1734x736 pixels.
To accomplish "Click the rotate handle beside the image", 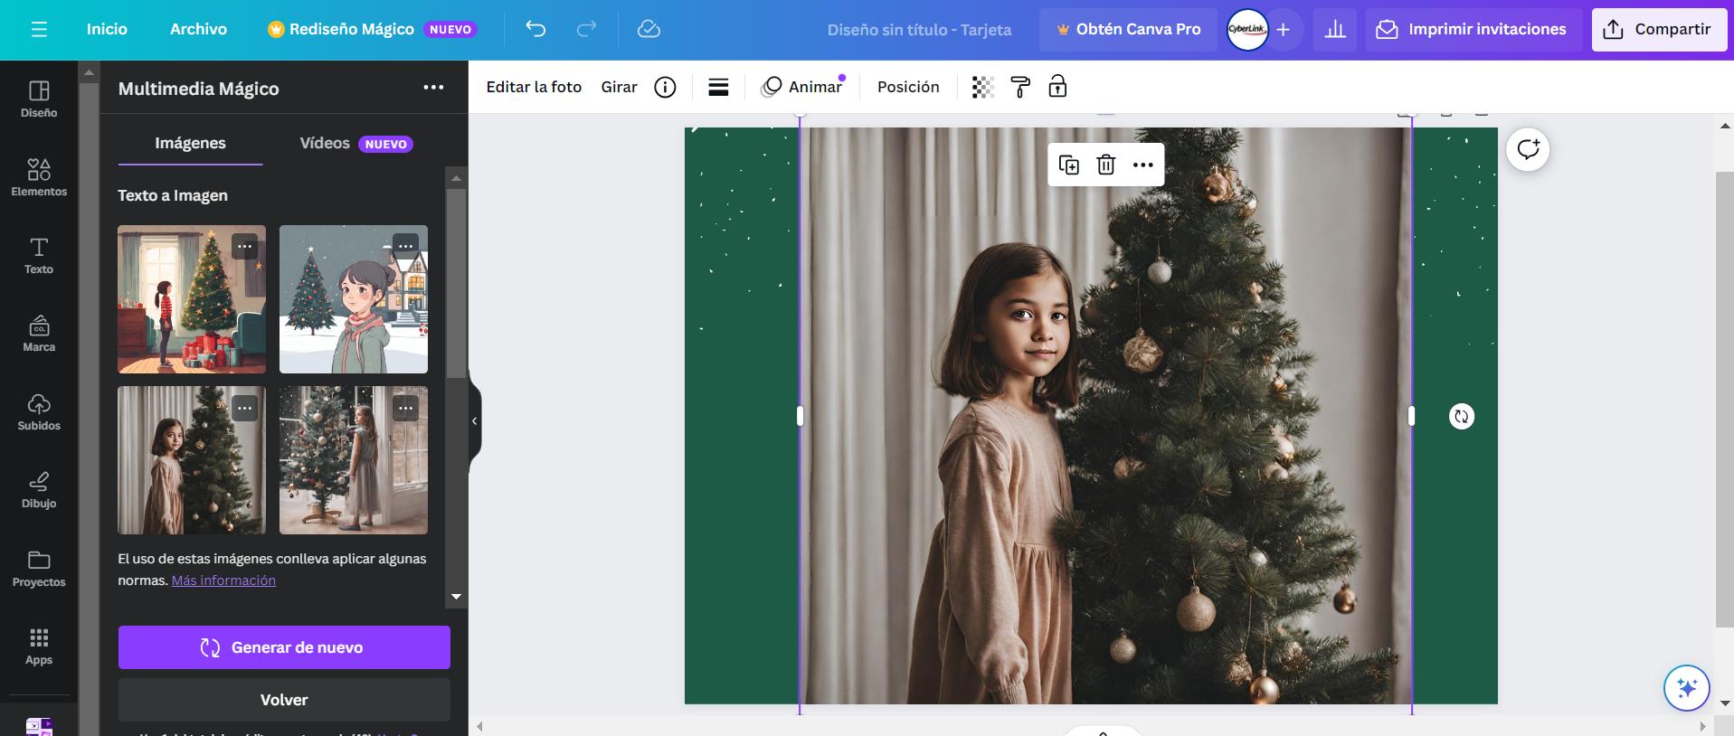I will point(1461,416).
